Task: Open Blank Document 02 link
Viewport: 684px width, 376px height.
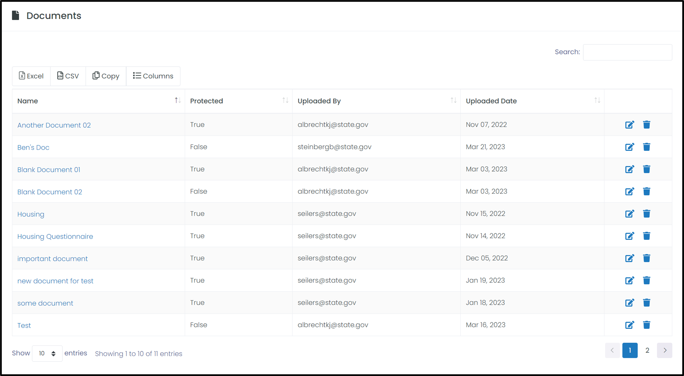Action: [50, 192]
